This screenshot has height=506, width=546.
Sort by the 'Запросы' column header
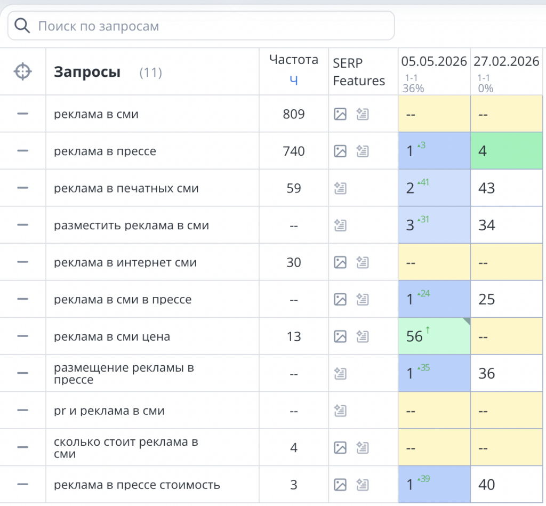pos(87,72)
